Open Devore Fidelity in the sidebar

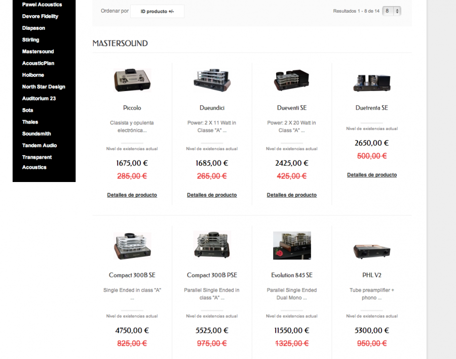tap(40, 16)
